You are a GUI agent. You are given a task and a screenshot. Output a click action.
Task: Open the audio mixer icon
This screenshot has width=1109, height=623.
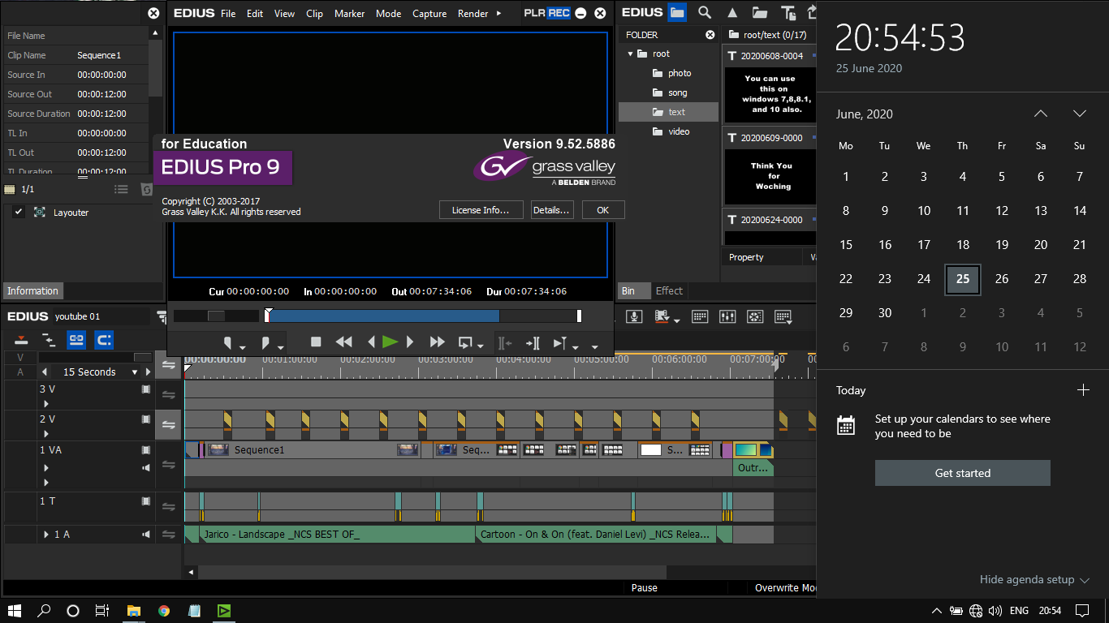pyautogui.click(x=727, y=316)
